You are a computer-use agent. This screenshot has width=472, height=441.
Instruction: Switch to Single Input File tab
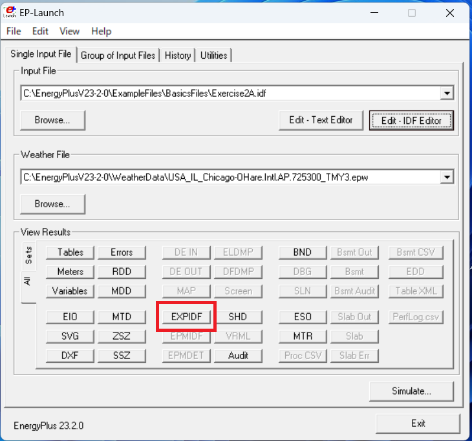coord(41,54)
